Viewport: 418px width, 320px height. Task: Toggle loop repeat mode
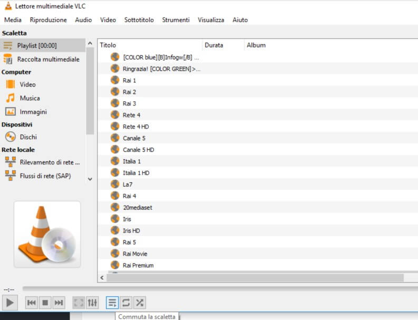[x=126, y=303]
